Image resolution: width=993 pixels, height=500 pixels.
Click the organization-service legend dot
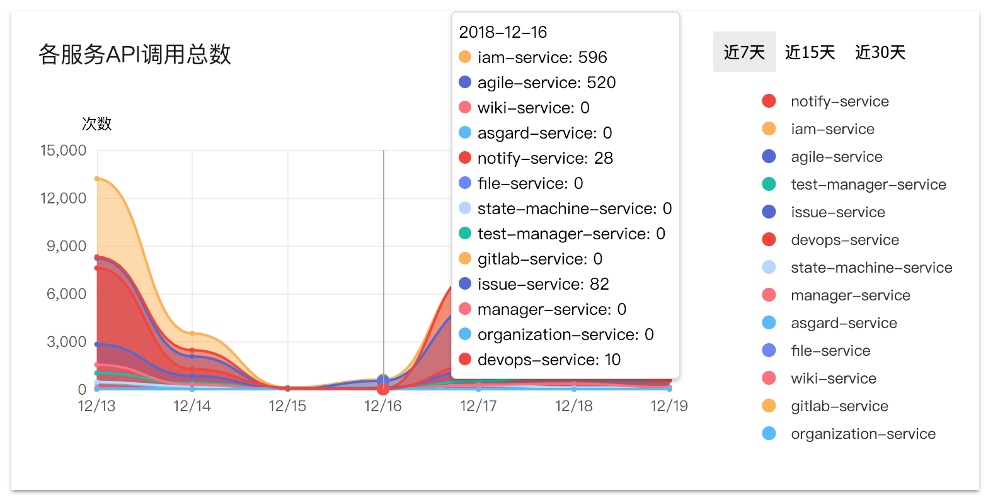coord(769,434)
